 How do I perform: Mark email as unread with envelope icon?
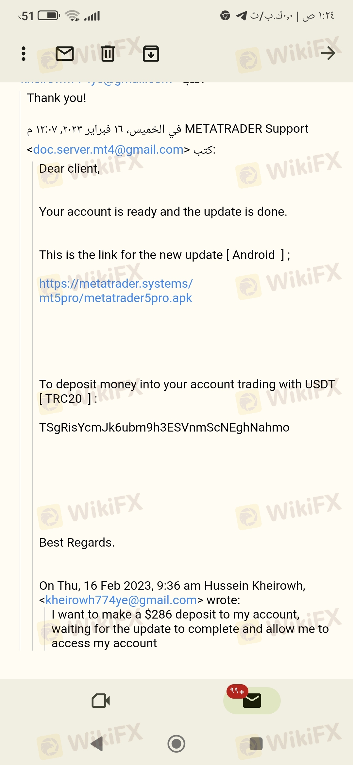65,54
